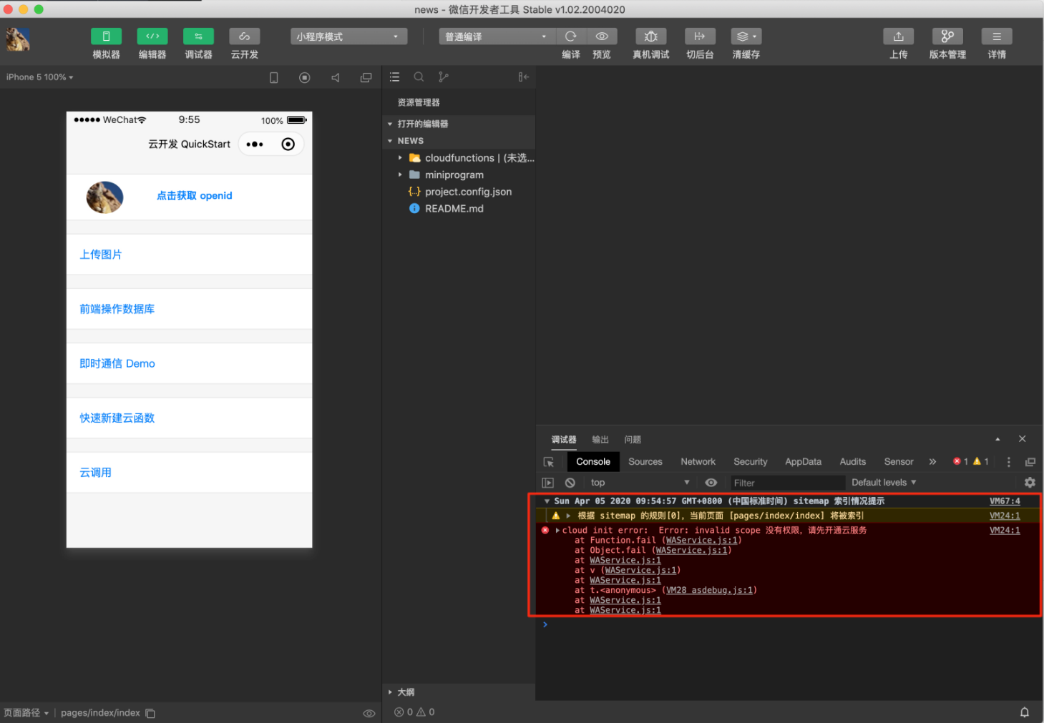The width and height of the screenshot is (1044, 723).
Task: Close the debugger panel X icon
Action: (x=1022, y=439)
